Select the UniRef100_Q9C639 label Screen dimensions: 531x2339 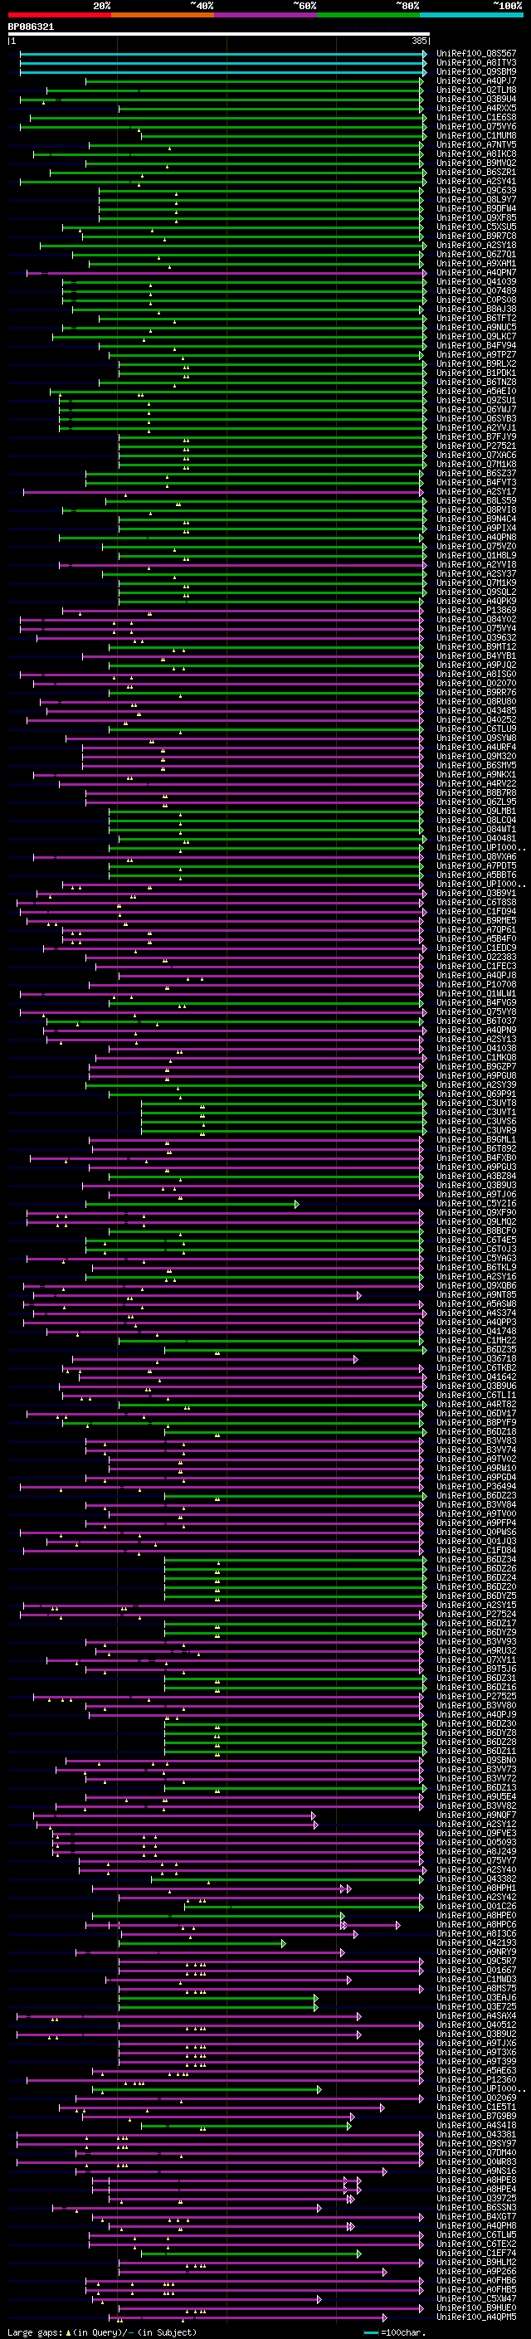pyautogui.click(x=476, y=191)
